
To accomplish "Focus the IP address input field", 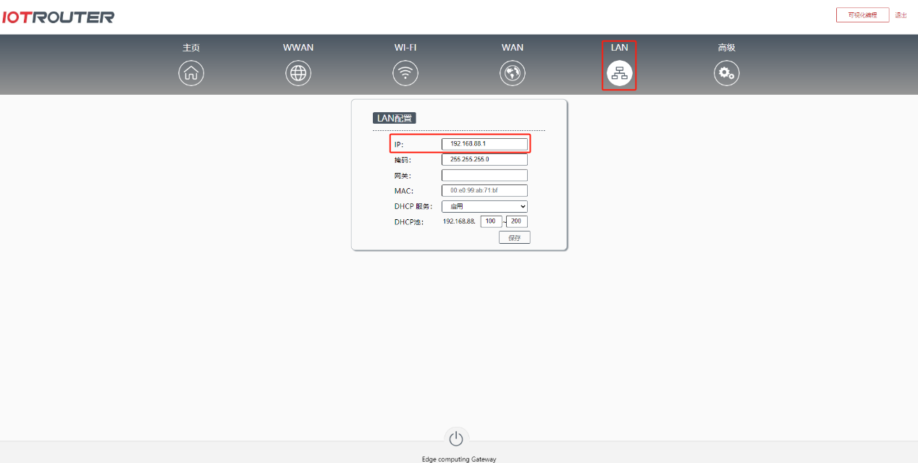I will (x=484, y=144).
